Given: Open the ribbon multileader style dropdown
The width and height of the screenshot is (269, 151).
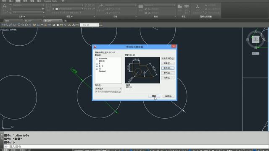Looking at the screenshot, I should (121, 5).
